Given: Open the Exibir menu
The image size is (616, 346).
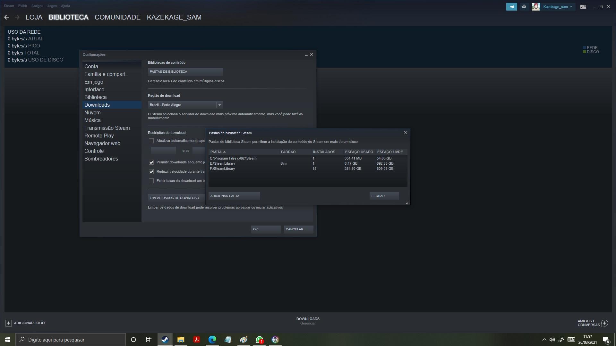Looking at the screenshot, I should coord(23,6).
